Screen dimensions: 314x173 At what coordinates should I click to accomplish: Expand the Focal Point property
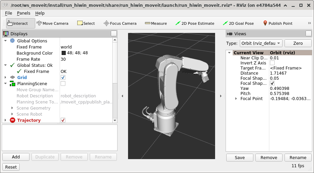(236, 99)
